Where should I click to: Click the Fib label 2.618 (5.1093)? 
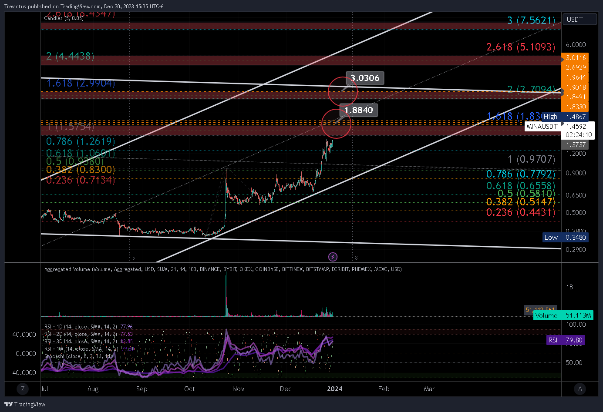click(x=521, y=47)
